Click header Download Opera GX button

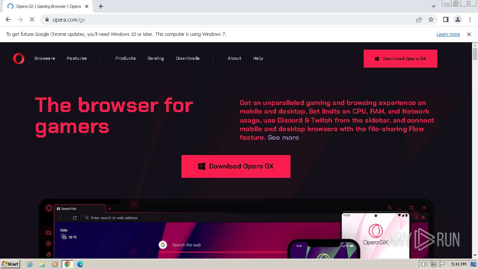pos(400,59)
